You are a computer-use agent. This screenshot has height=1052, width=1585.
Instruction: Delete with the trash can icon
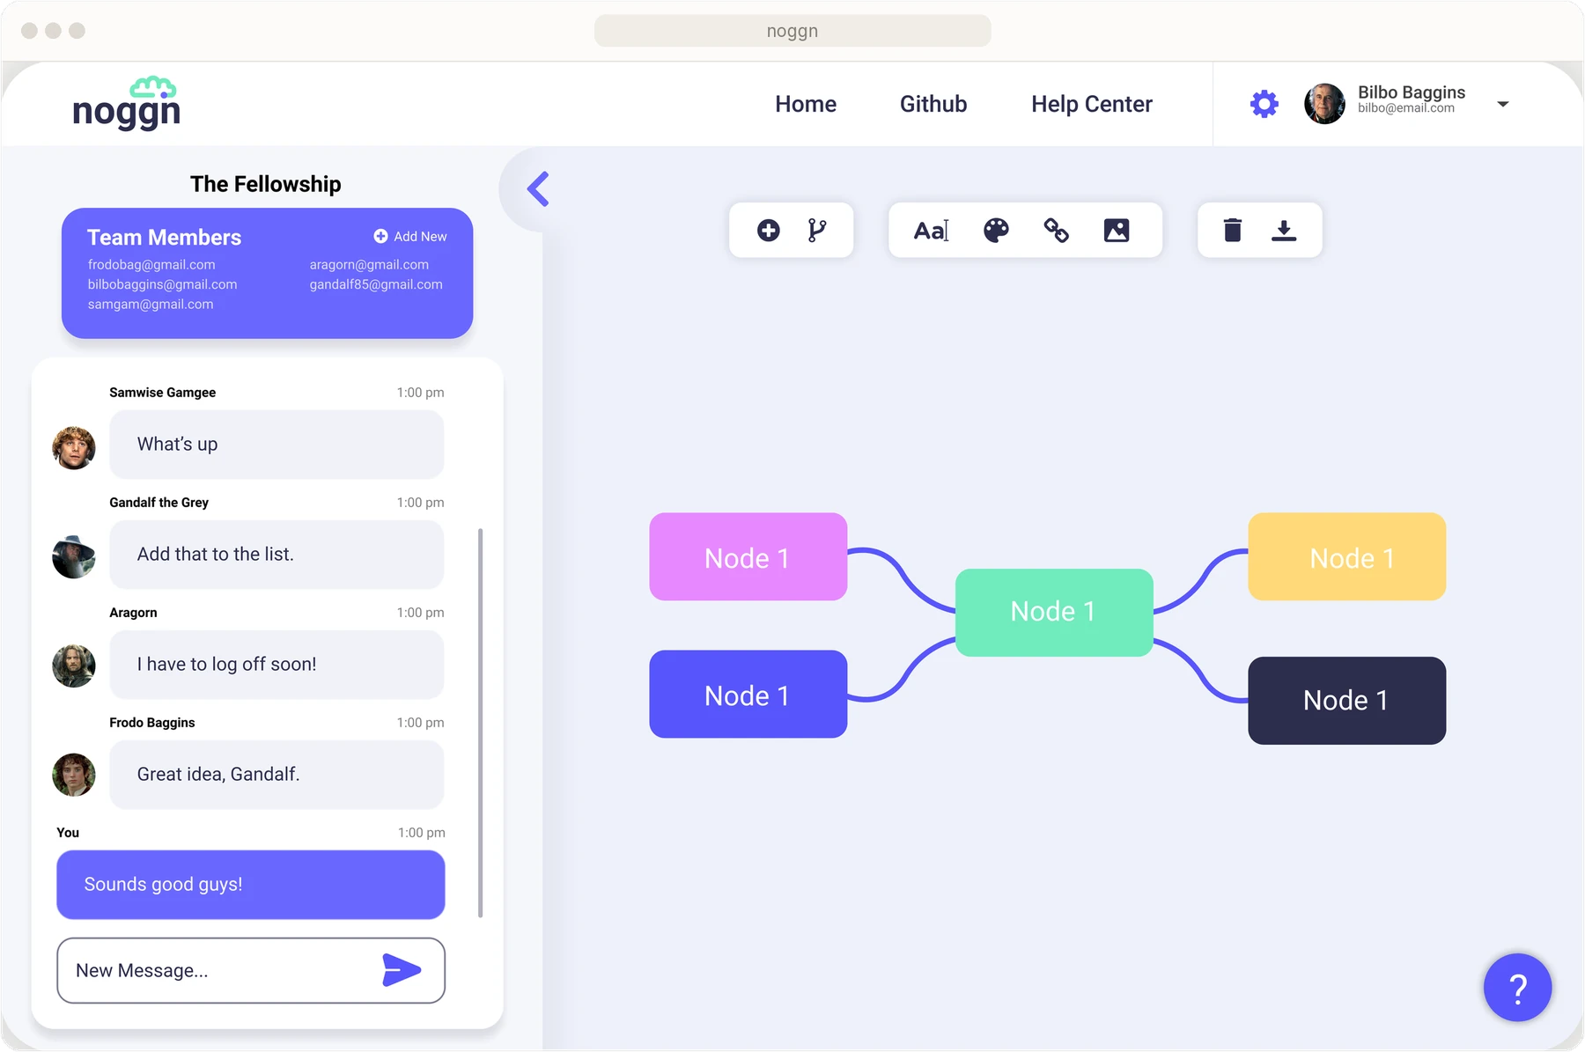coord(1233,231)
